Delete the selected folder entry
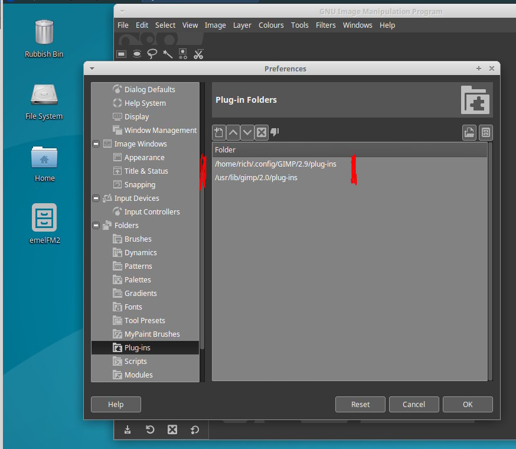This screenshot has height=449, width=516. 262,133
